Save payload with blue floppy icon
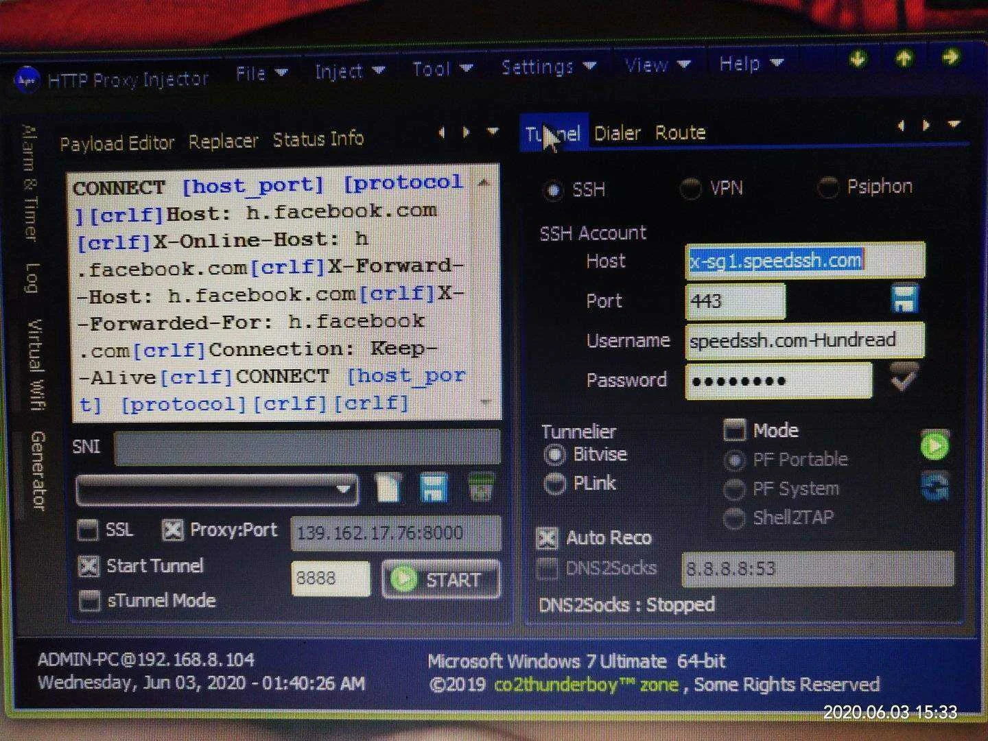 434,488
